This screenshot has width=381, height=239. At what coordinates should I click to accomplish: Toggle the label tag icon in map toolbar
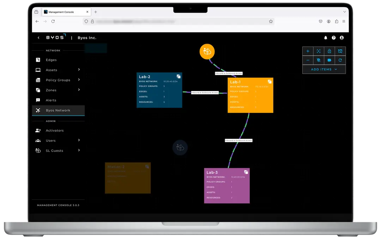[x=329, y=60]
